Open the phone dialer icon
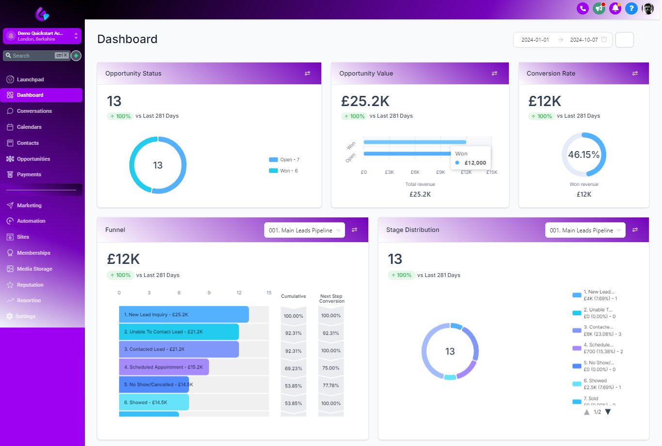Screen dimensions: 662x446 [583, 8]
